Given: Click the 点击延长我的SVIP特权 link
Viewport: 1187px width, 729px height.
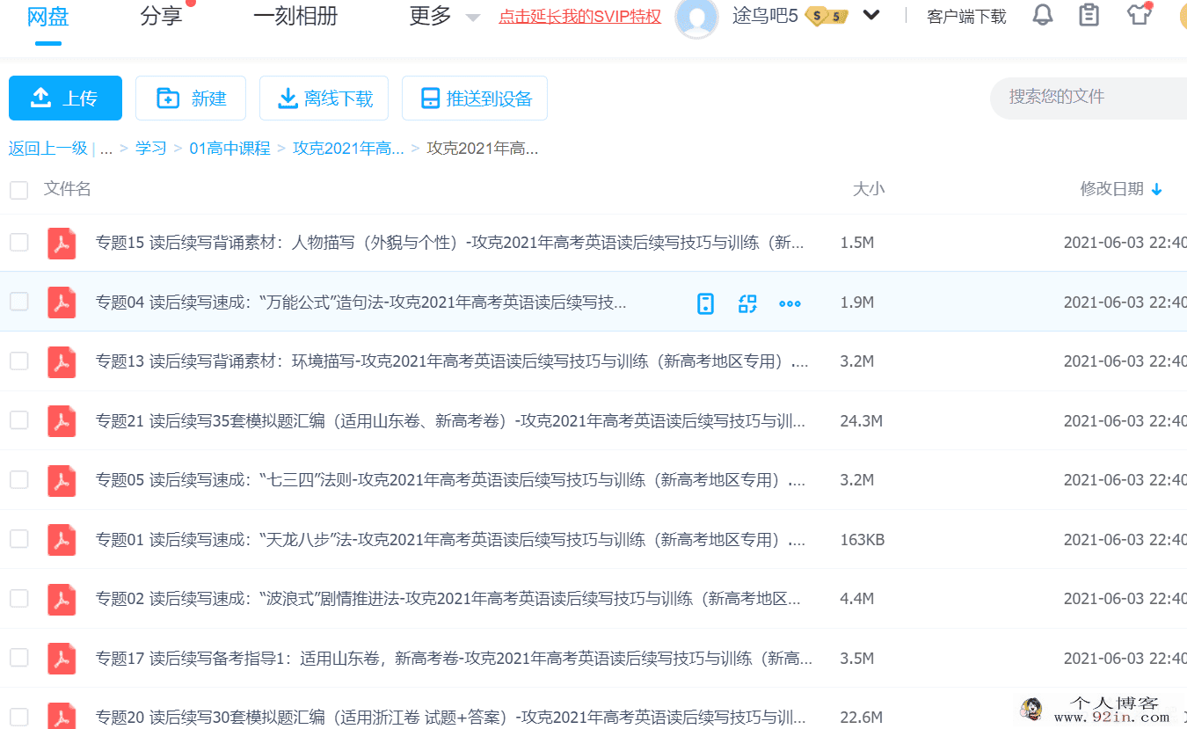Looking at the screenshot, I should point(579,17).
